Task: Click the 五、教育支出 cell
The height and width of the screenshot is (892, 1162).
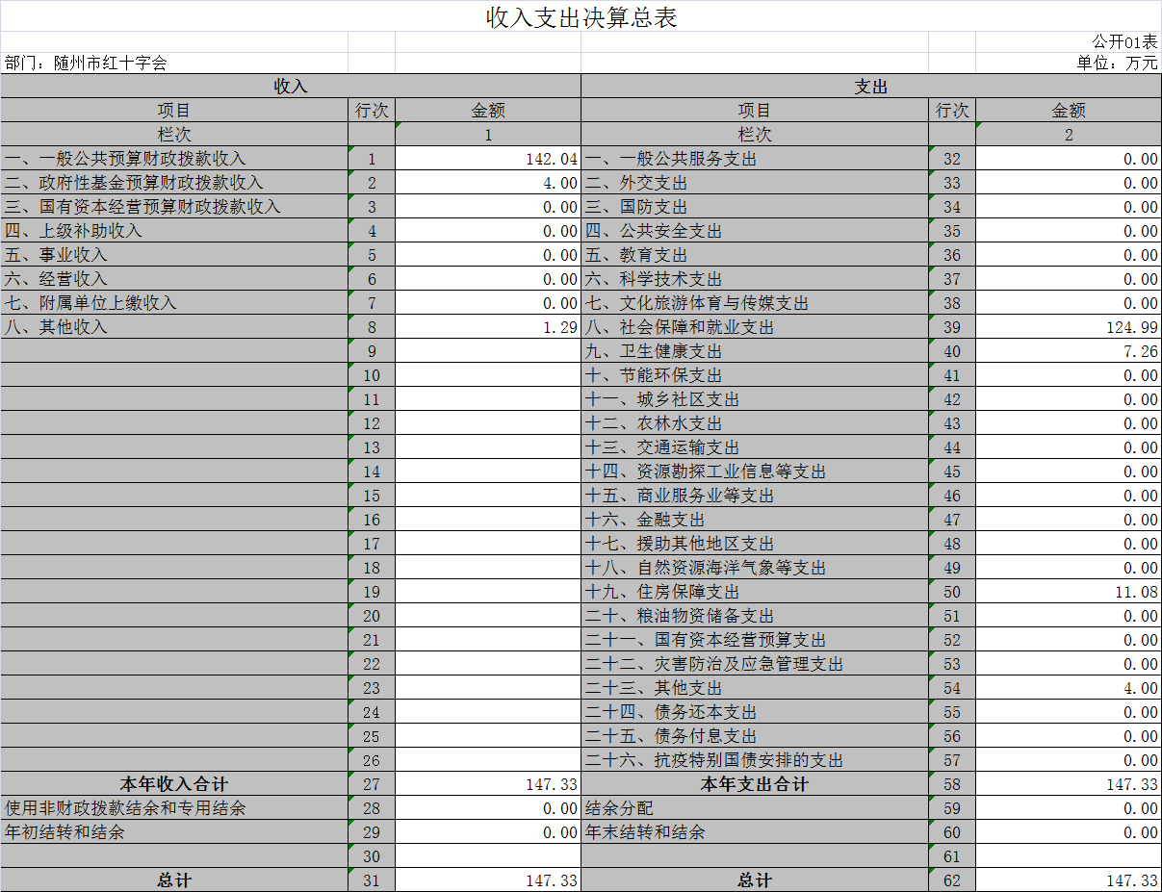Action: coord(755,255)
